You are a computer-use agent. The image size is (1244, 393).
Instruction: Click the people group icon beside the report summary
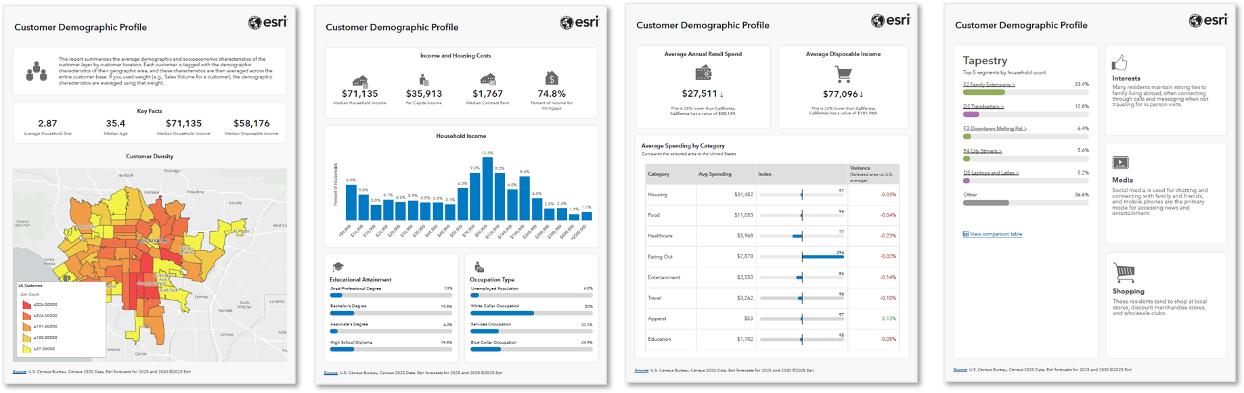[x=37, y=71]
